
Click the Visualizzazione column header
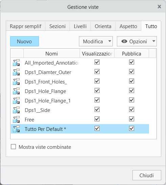[97, 53]
